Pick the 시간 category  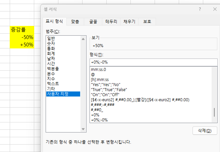coord(63,64)
